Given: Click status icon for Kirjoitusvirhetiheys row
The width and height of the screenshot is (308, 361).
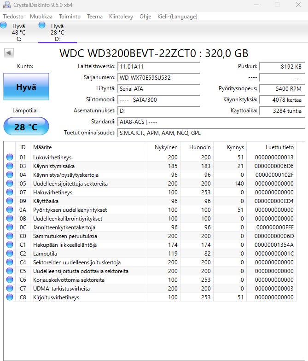Looking at the screenshot, I should tap(10, 297).
